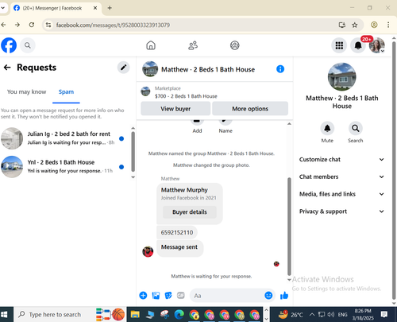Click the group house photo in right panel
The width and height of the screenshot is (397, 322).
[x=342, y=77]
